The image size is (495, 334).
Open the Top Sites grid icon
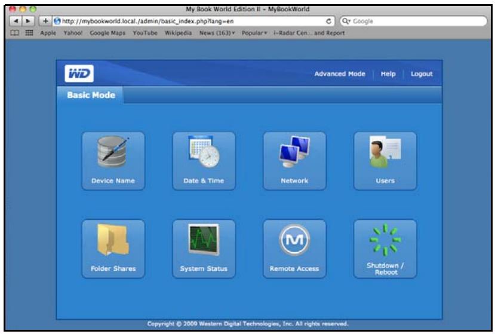pos(29,33)
